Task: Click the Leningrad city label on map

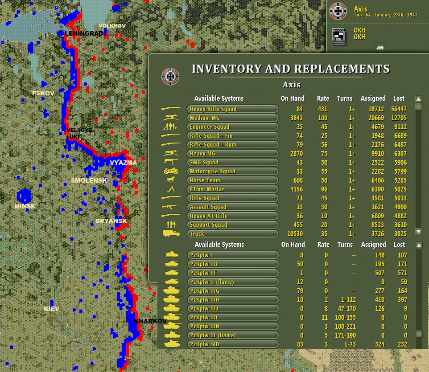Action: pyautogui.click(x=84, y=33)
